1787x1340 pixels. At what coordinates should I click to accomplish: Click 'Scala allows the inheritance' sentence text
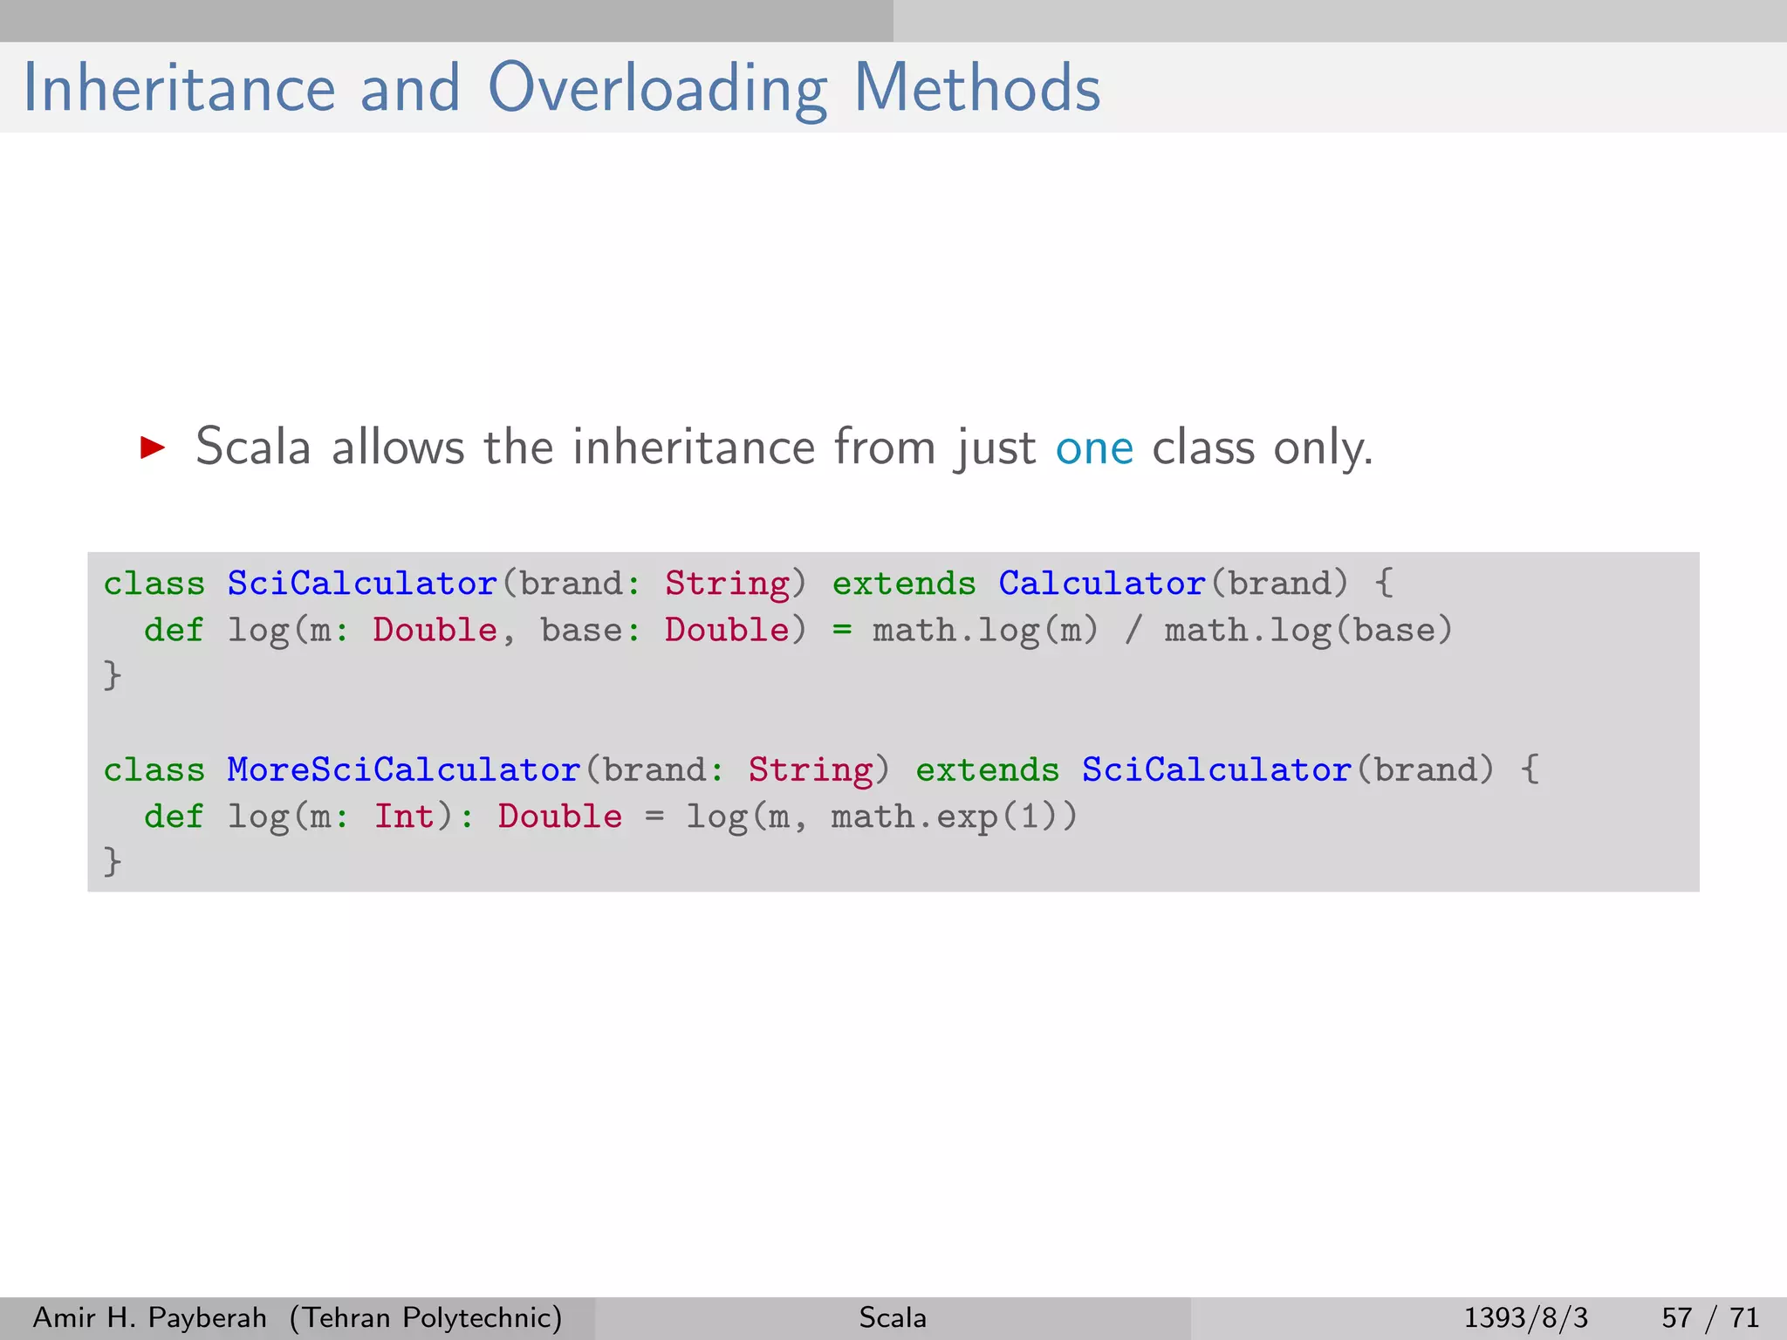(784, 448)
